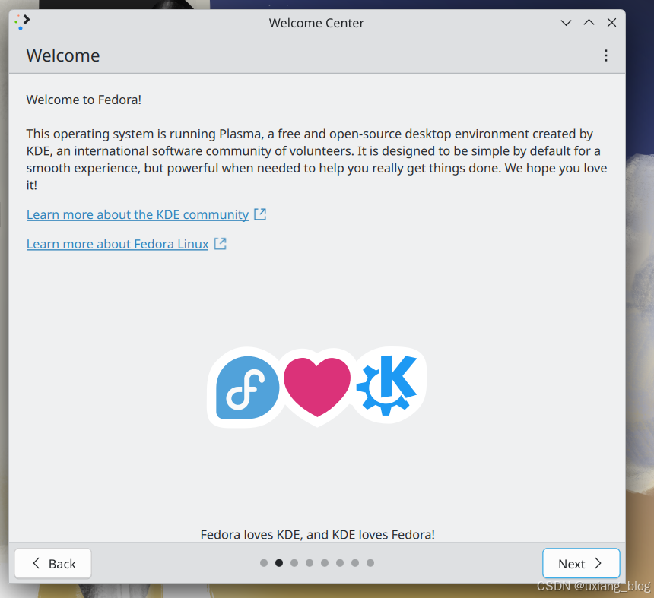Advance to next page with Next button

coord(581,563)
